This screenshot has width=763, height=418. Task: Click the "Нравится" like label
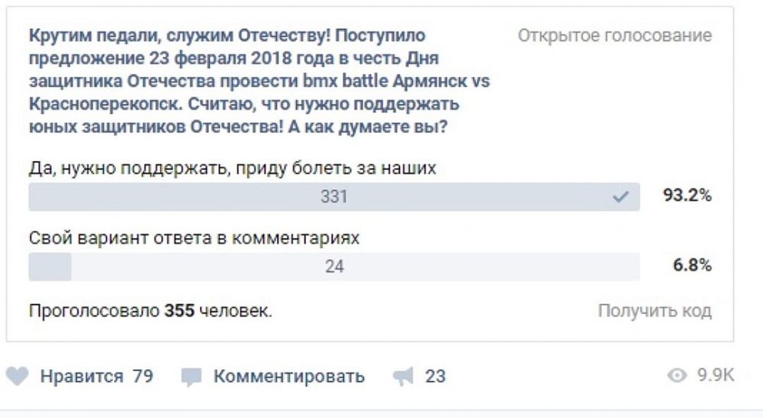[x=82, y=376]
